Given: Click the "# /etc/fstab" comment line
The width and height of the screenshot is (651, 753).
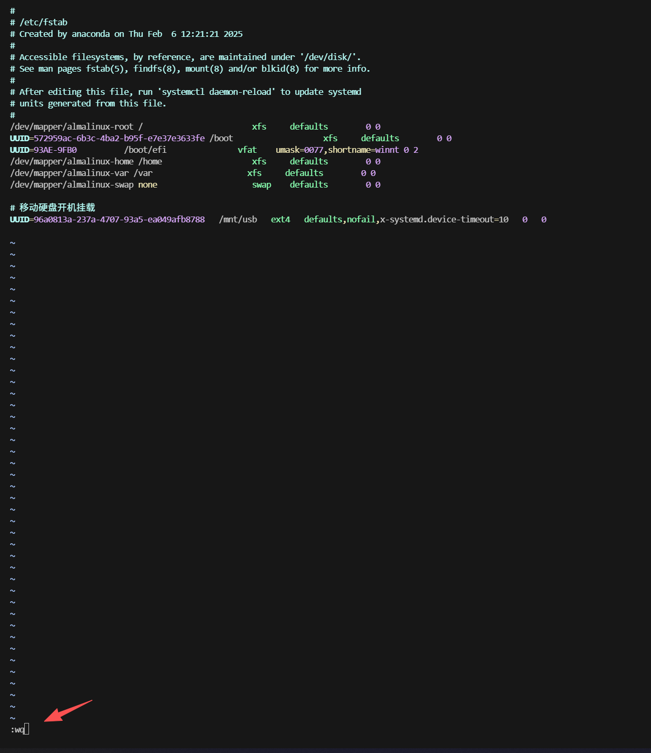Looking at the screenshot, I should 39,22.
